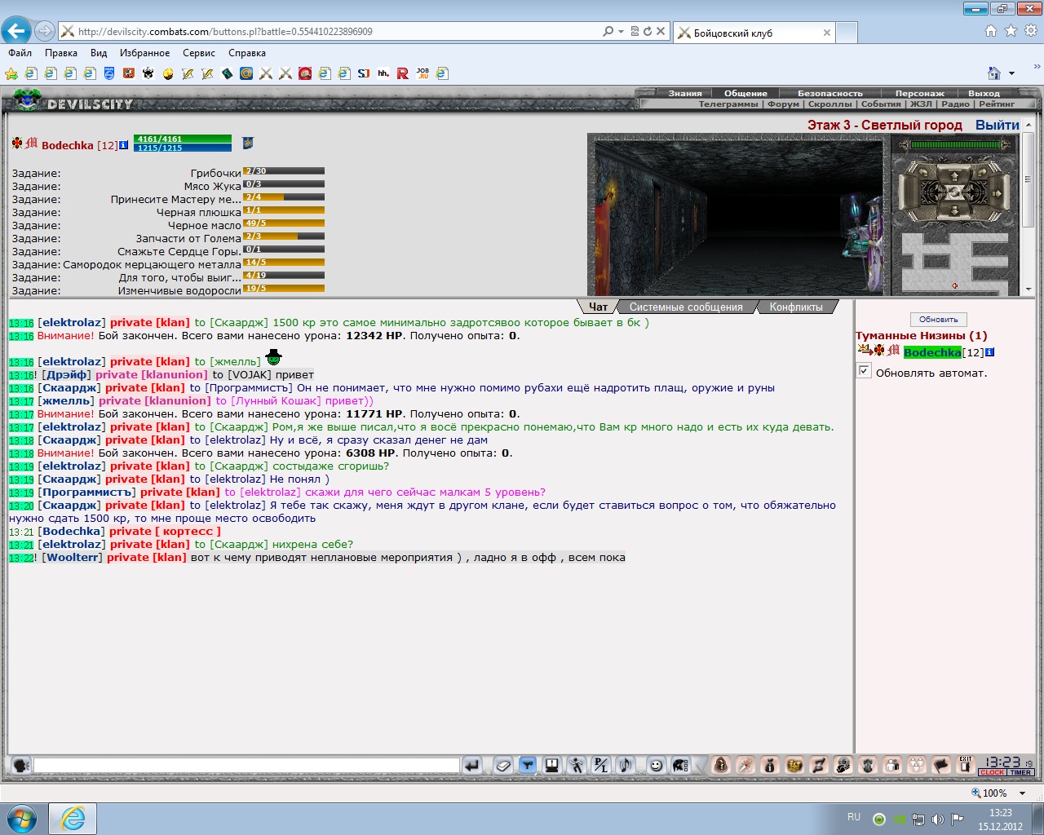Screen dimensions: 1044x835
Task: Click the turn right arrow in dungeon navigator
Action: (x=982, y=172)
